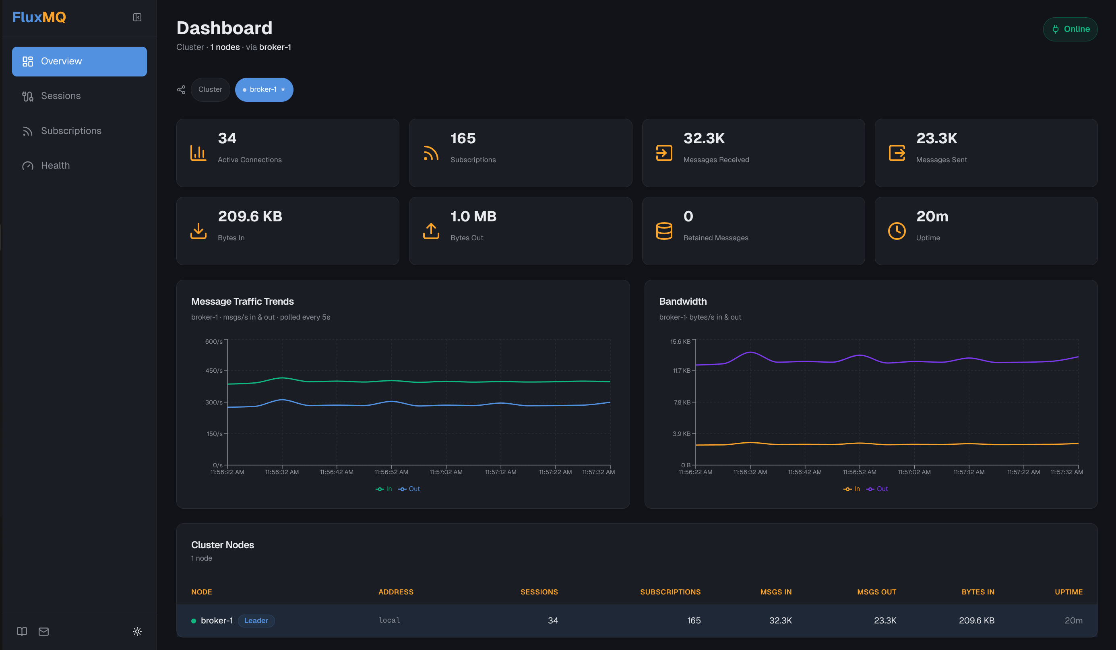Image resolution: width=1116 pixels, height=650 pixels.
Task: Click the local address cell
Action: coord(389,621)
